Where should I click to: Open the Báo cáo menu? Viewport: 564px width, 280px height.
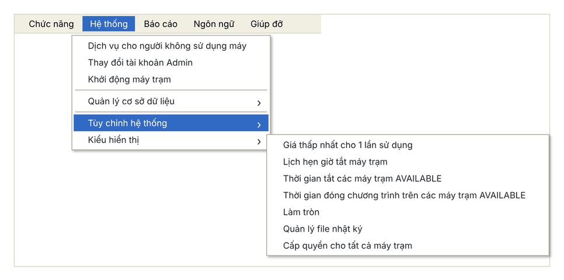pyautogui.click(x=161, y=24)
